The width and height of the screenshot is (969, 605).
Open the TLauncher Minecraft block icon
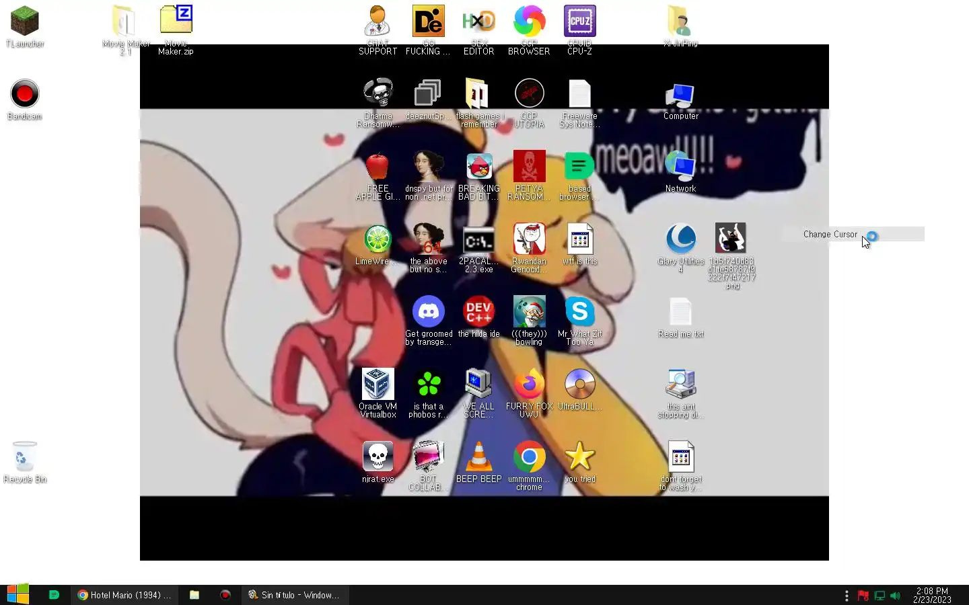(25, 22)
